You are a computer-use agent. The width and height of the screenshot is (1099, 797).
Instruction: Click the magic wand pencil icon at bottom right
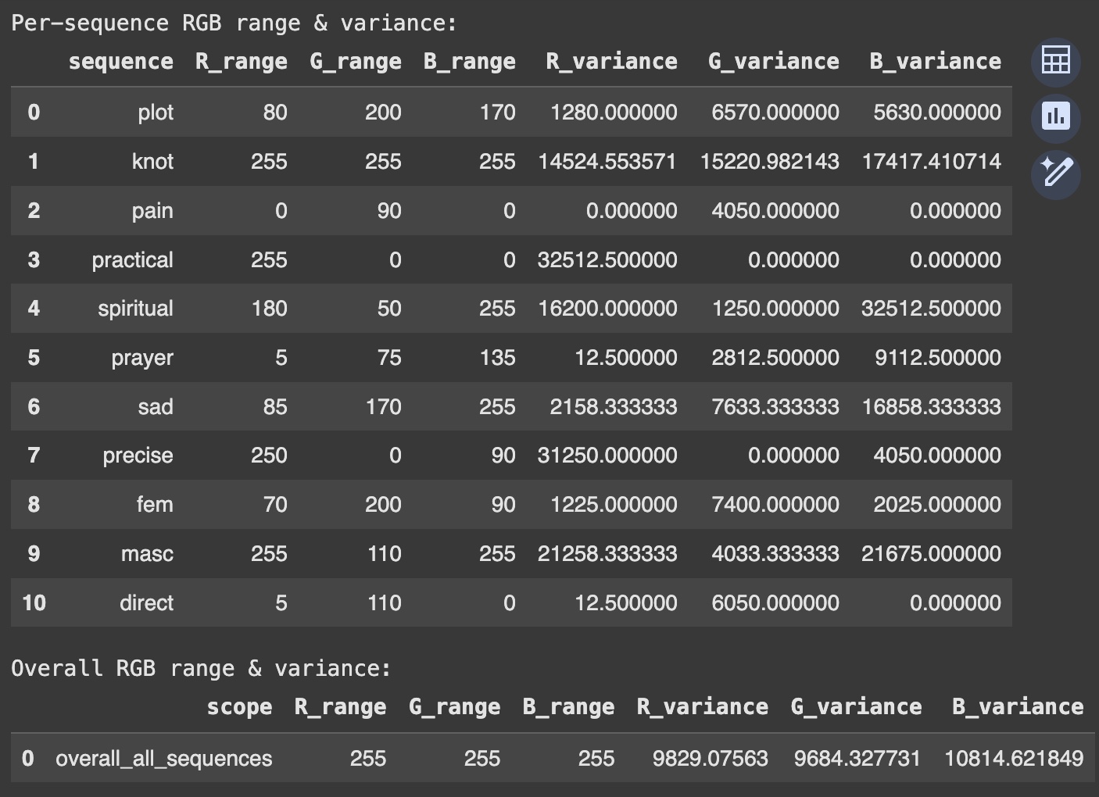click(1055, 176)
